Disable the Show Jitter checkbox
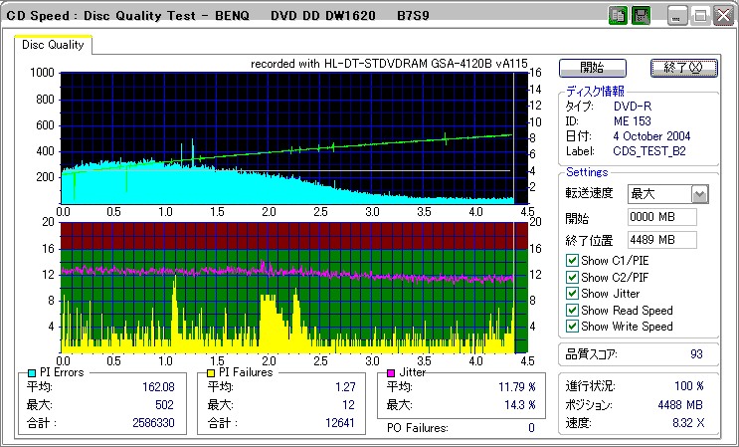Viewport: 739px width, 447px height. pyautogui.click(x=572, y=293)
